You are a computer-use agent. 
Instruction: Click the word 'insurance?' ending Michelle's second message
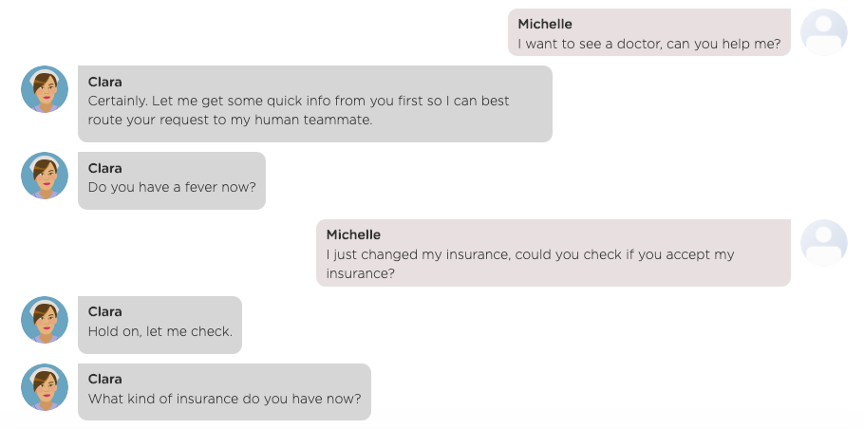(x=361, y=273)
